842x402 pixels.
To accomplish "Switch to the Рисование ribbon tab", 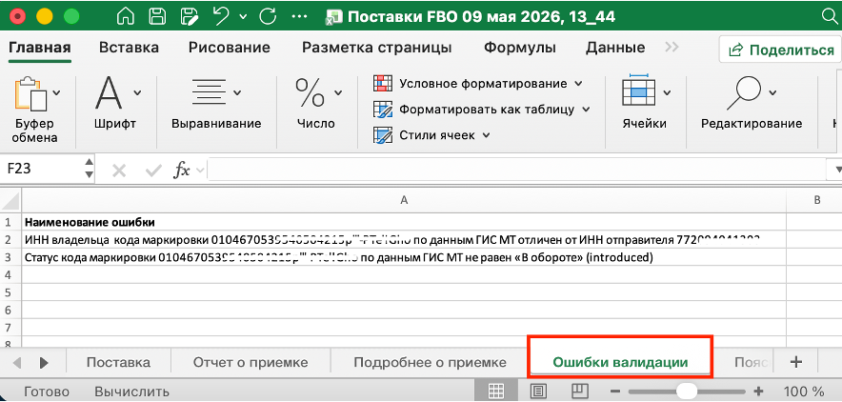I will [x=230, y=48].
